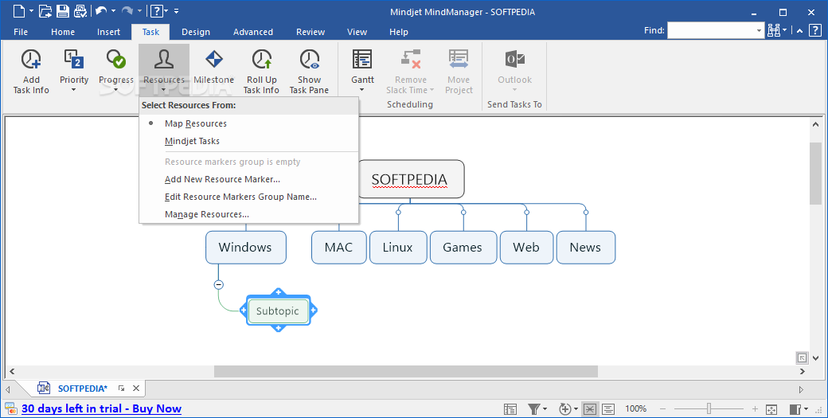Click the filter funnel icon in status bar
Image resolution: width=828 pixels, height=418 pixels.
click(x=534, y=409)
